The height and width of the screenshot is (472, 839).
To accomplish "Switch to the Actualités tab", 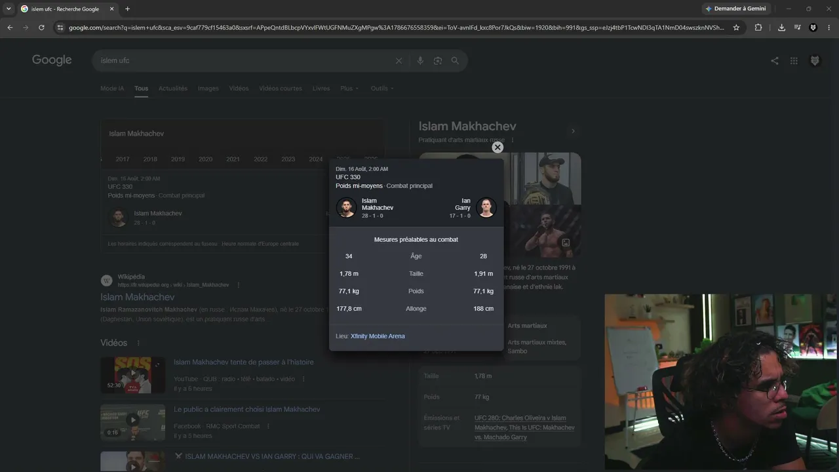I will tap(173, 88).
